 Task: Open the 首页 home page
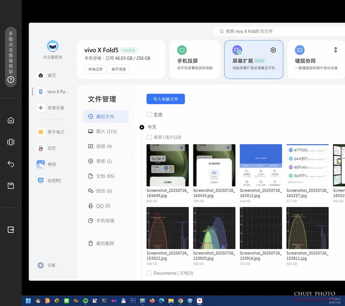[46, 75]
